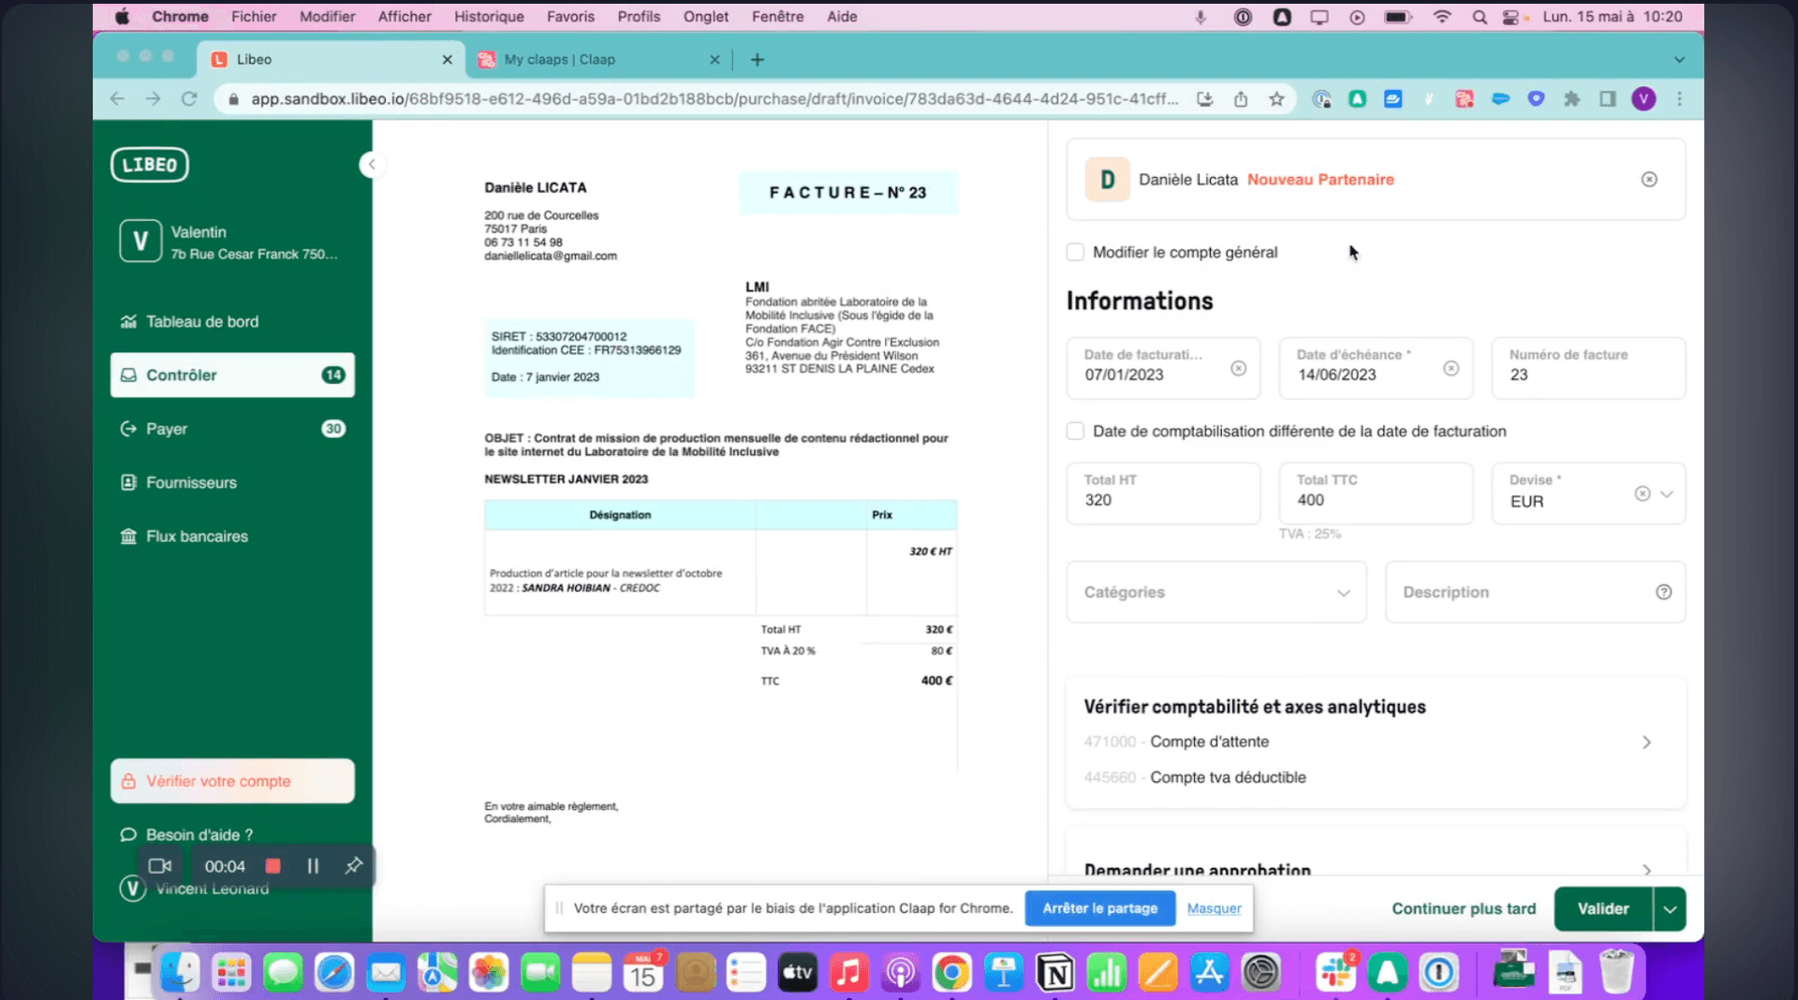Image resolution: width=1798 pixels, height=1000 pixels.
Task: Open the Contrôler section
Action: pyautogui.click(x=232, y=375)
